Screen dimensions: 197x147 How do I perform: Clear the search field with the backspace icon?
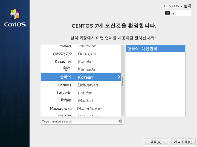point(120,121)
